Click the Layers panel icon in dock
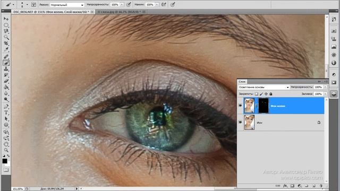 point(334,94)
